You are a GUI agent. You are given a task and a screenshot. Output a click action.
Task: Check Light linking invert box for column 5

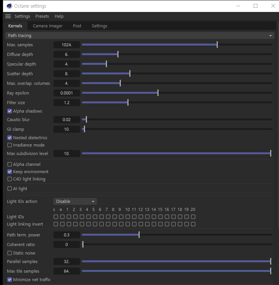[x=95, y=224]
